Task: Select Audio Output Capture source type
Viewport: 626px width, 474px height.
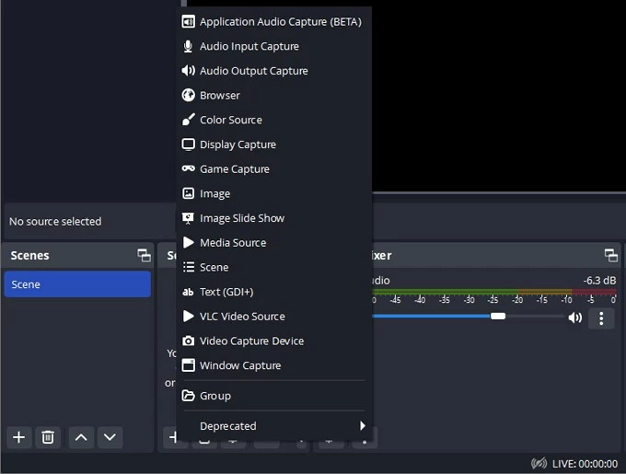Action: coord(274,71)
